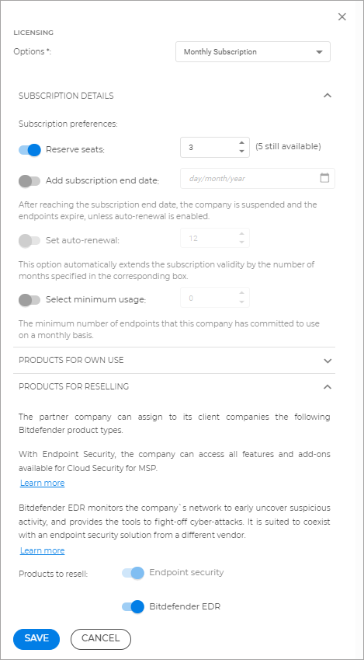Increase reserved seats with up arrow
The height and width of the screenshot is (660, 364).
coord(241,143)
